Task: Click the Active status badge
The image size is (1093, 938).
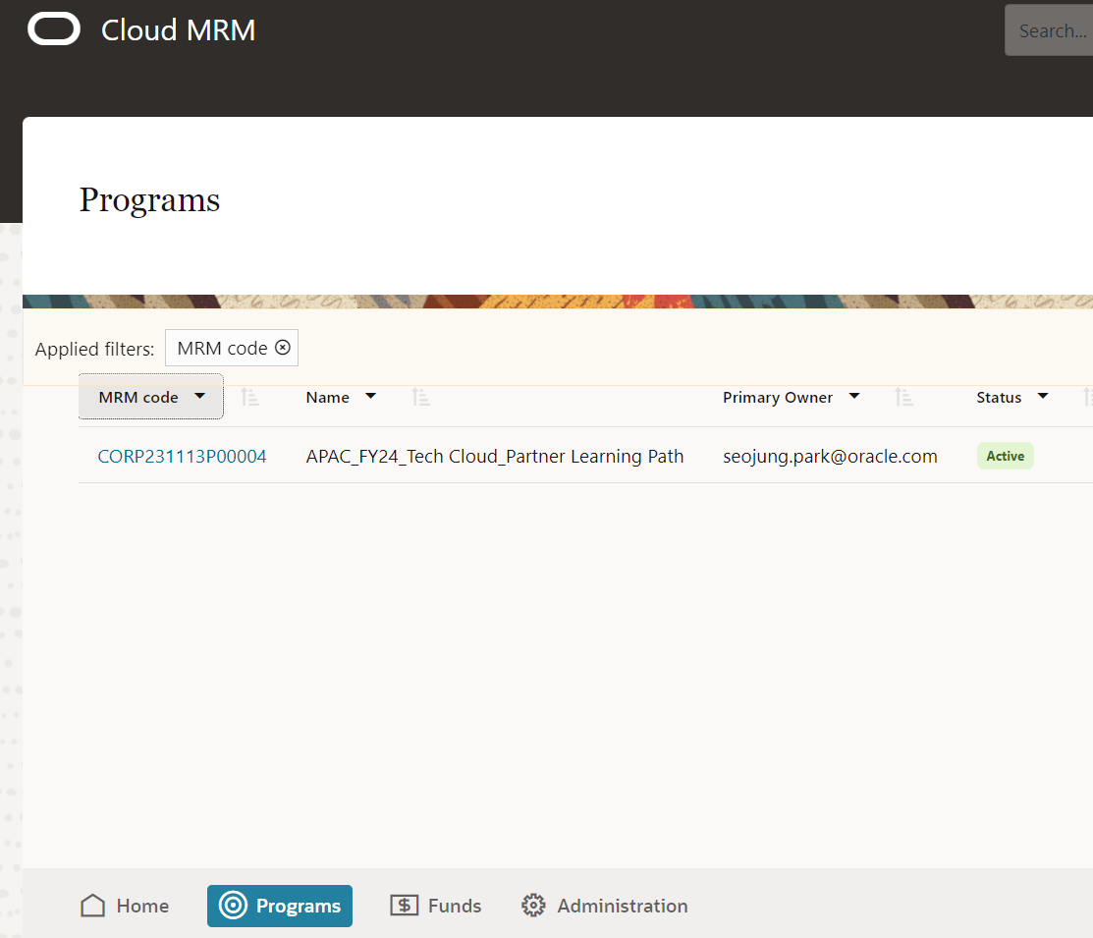Action: (1006, 456)
